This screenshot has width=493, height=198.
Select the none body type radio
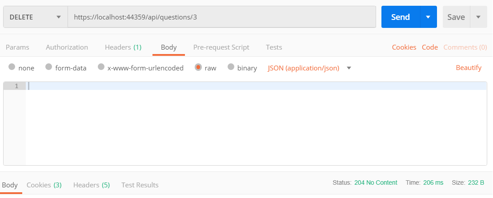click(12, 68)
